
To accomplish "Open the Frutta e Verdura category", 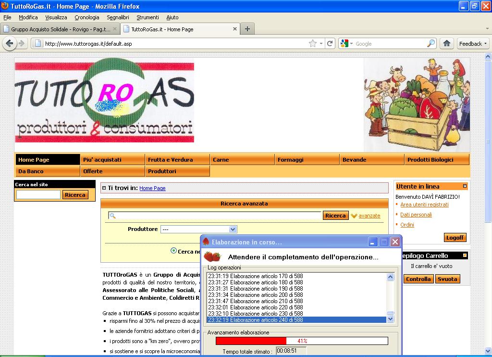I will coord(177,159).
